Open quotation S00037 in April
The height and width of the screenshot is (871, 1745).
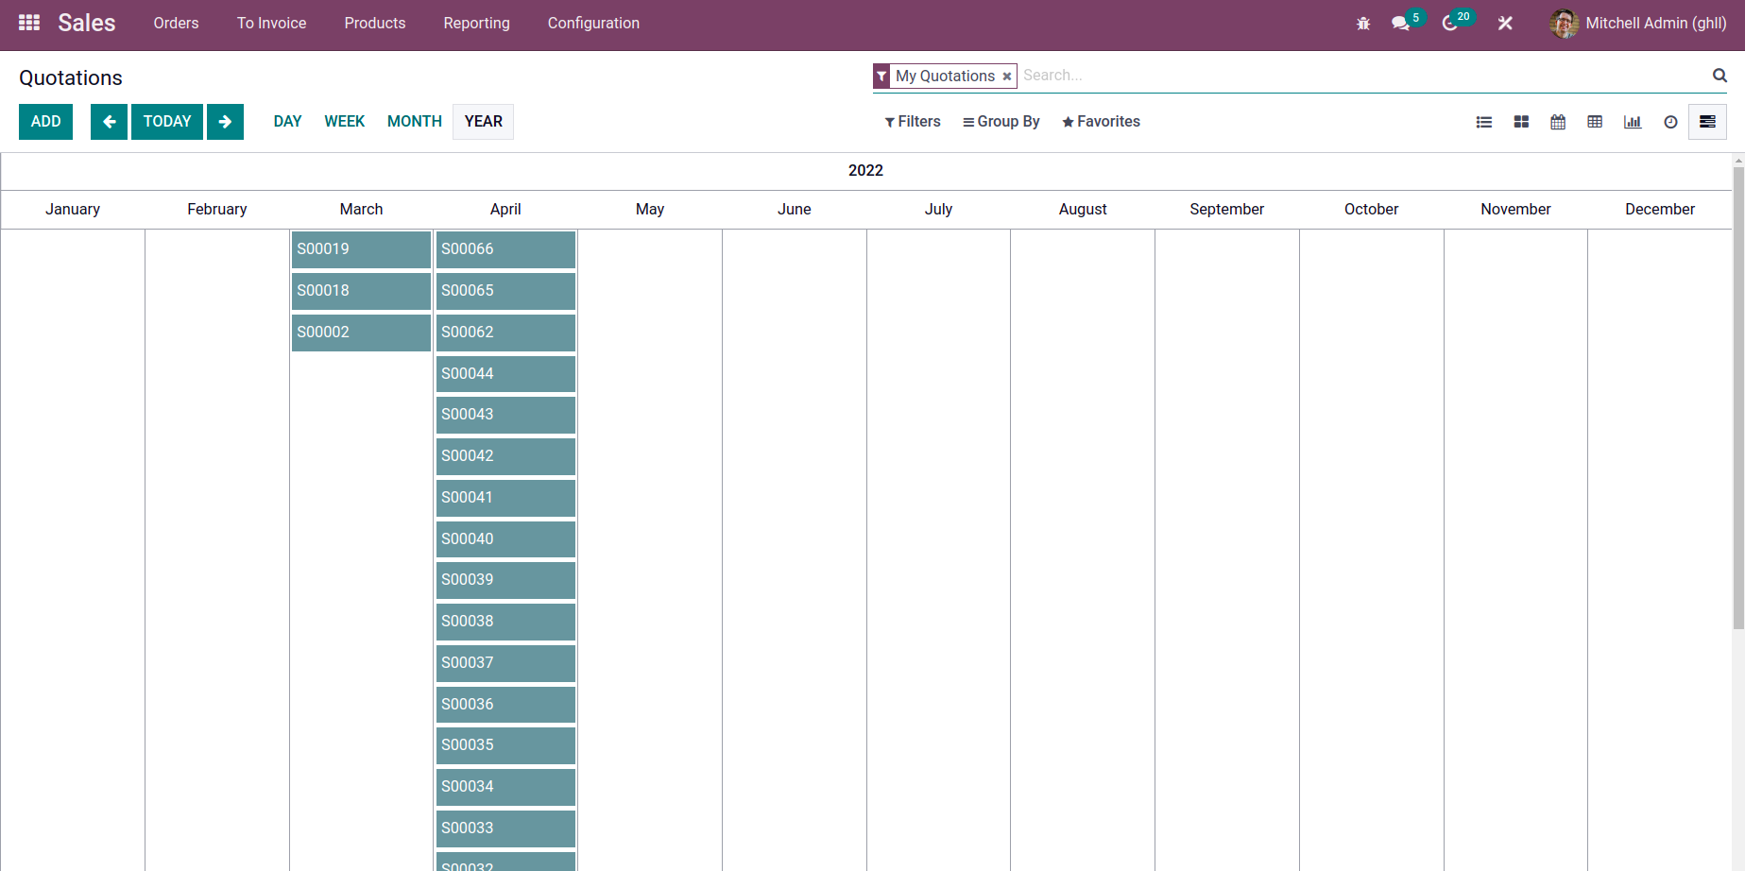505,663
